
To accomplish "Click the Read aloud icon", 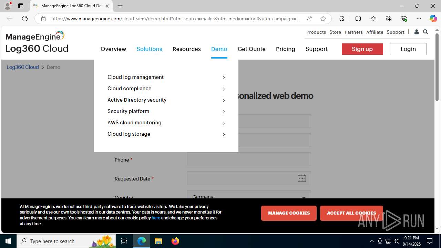I will tap(309, 19).
